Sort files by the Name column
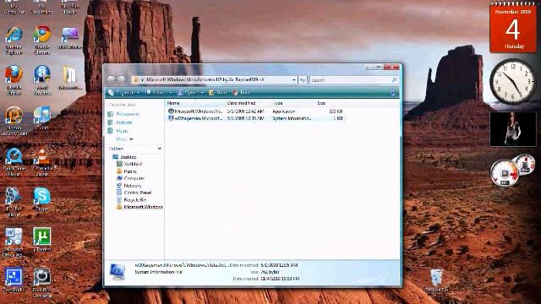 click(195, 103)
